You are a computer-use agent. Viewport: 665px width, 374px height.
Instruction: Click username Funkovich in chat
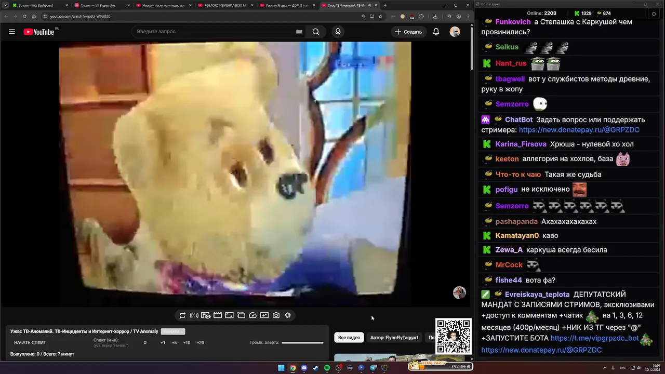[x=513, y=22]
